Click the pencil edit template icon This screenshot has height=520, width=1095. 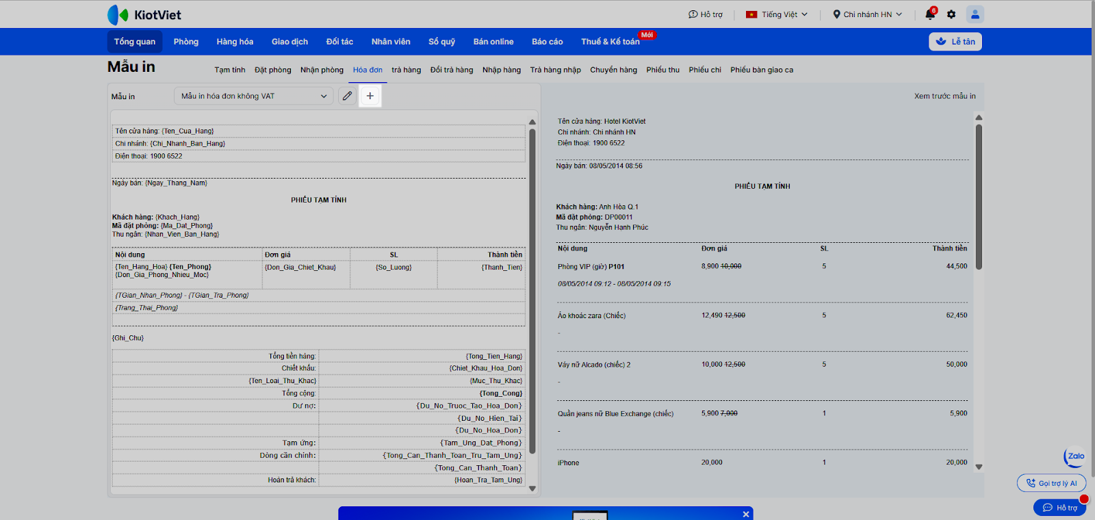(x=347, y=96)
